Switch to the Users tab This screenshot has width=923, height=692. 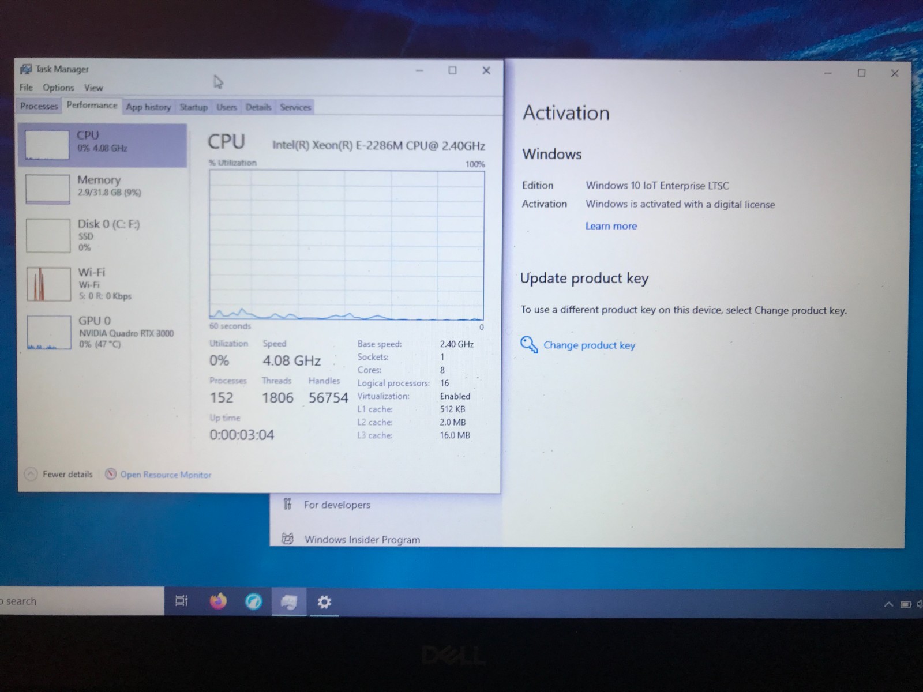tap(227, 107)
